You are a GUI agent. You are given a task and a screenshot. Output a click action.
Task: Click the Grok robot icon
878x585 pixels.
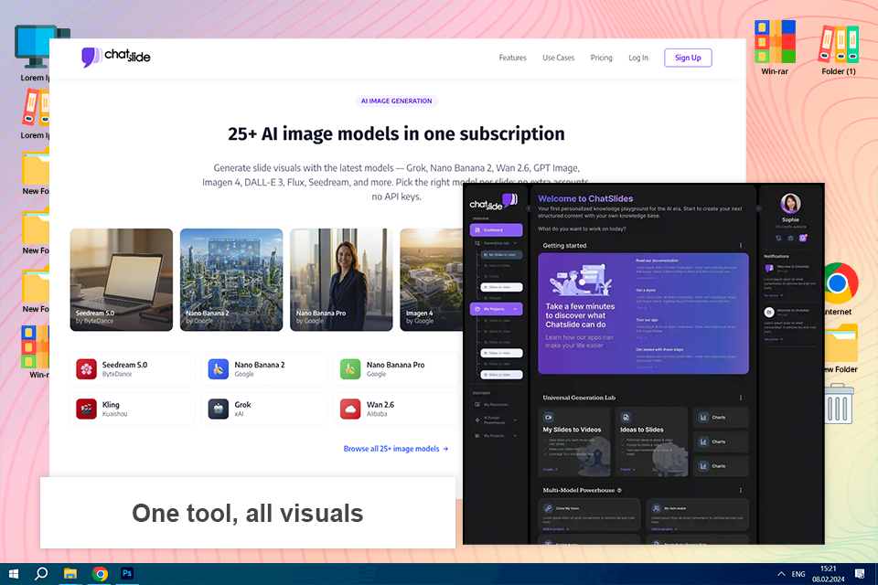[x=219, y=409]
